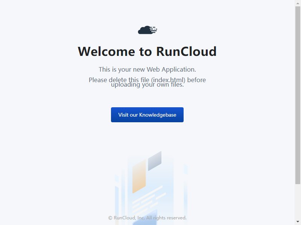Click the vertical scrollbar thumb
Screen dimensions: 301x225
[298, 95]
